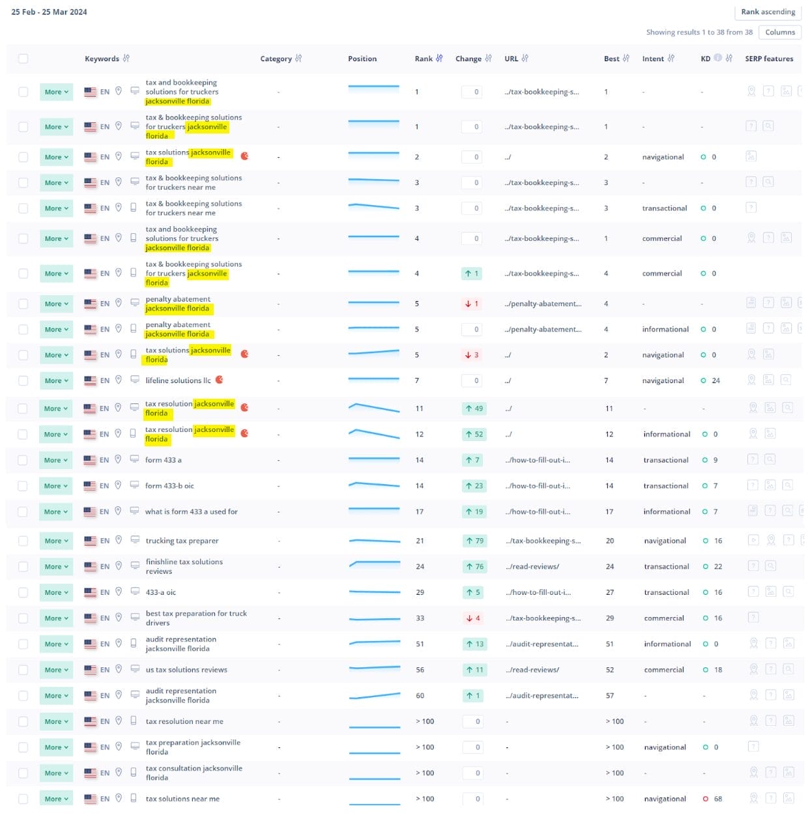The height and width of the screenshot is (819, 808).
Task: Sort the table by Keywords column icon
Action: [x=126, y=59]
